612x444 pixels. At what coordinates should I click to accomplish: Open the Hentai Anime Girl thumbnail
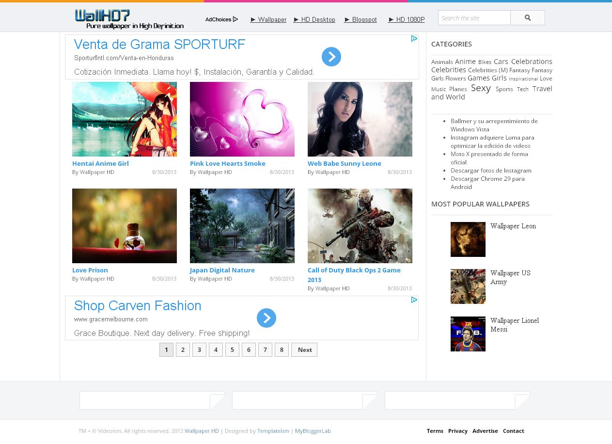[125, 119]
